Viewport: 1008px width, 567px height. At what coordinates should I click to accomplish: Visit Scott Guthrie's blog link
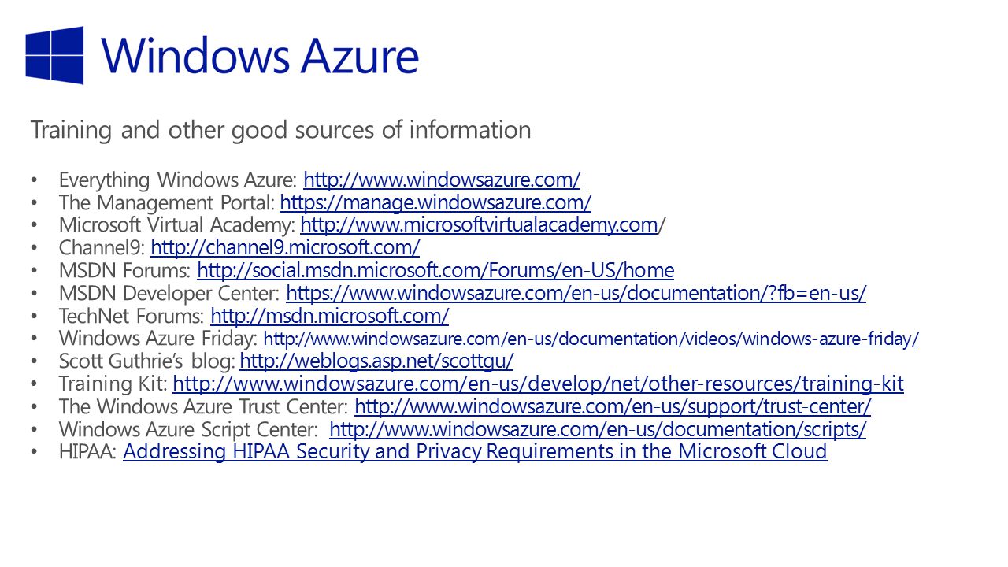(376, 361)
